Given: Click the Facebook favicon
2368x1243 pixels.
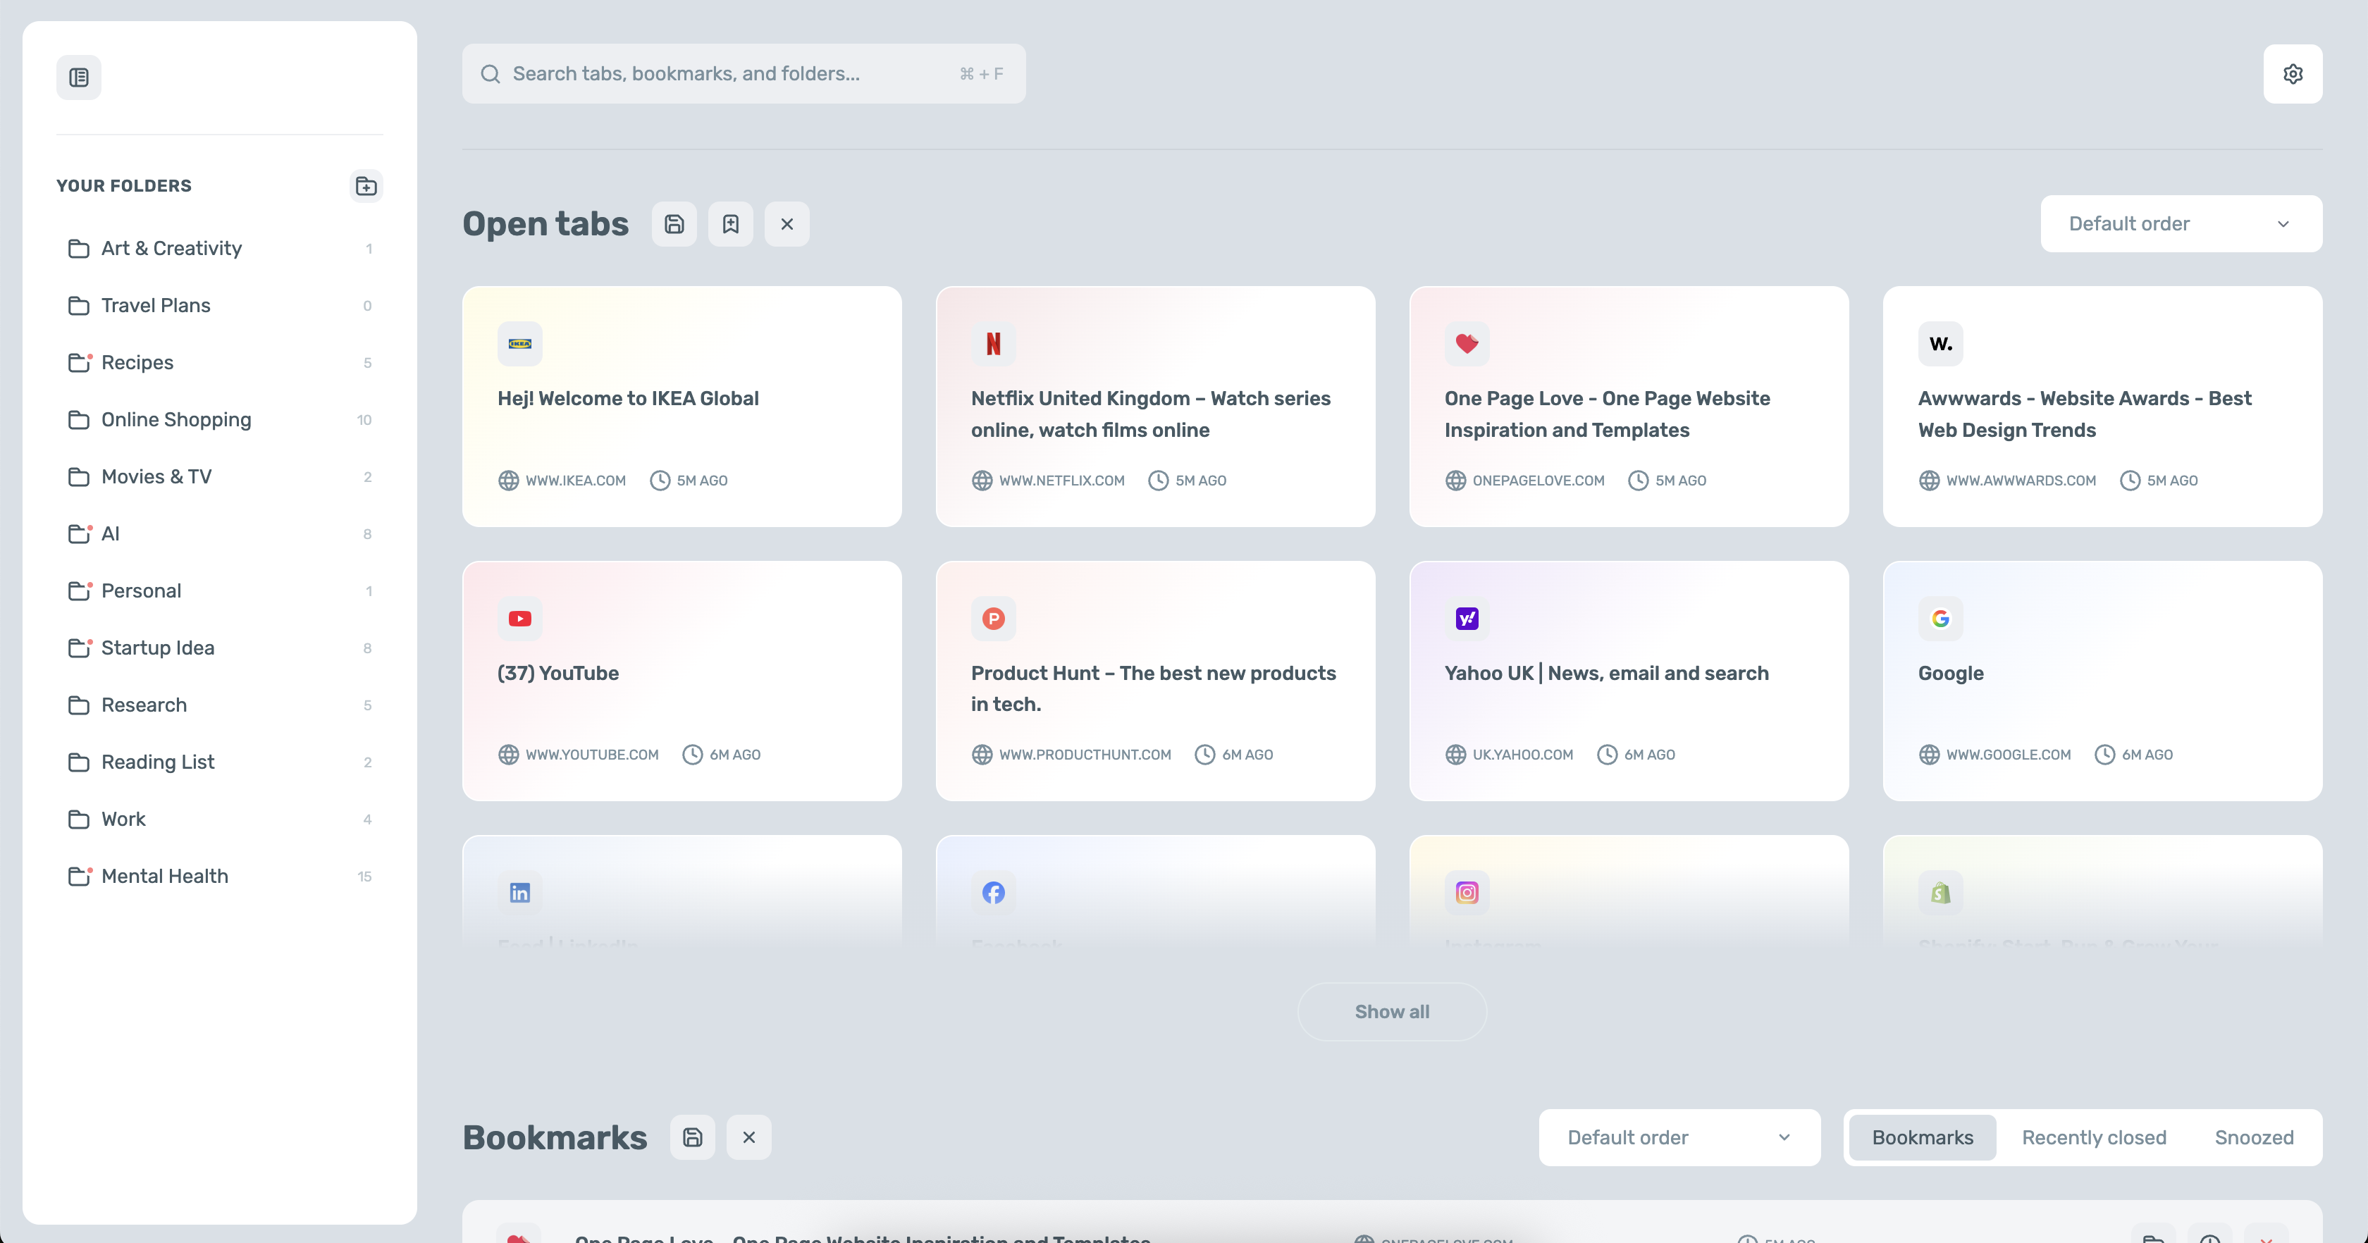Looking at the screenshot, I should pyautogui.click(x=994, y=893).
